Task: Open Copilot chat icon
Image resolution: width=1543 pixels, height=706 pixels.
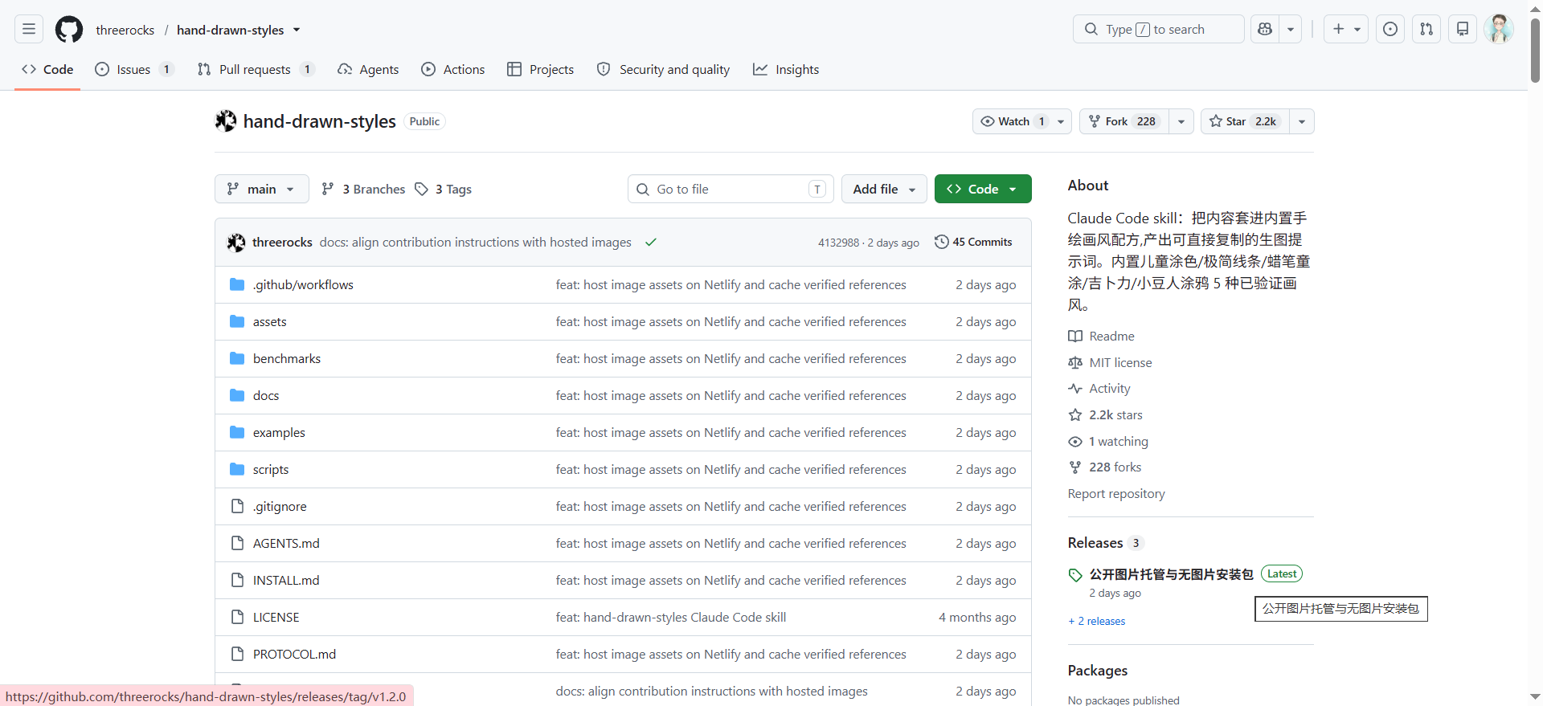Action: tap(1265, 29)
